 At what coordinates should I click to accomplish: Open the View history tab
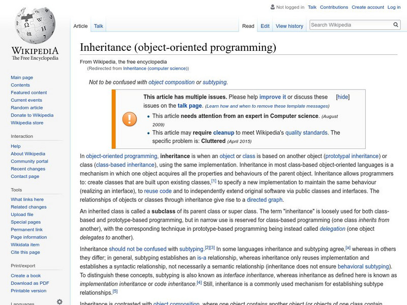click(x=289, y=26)
